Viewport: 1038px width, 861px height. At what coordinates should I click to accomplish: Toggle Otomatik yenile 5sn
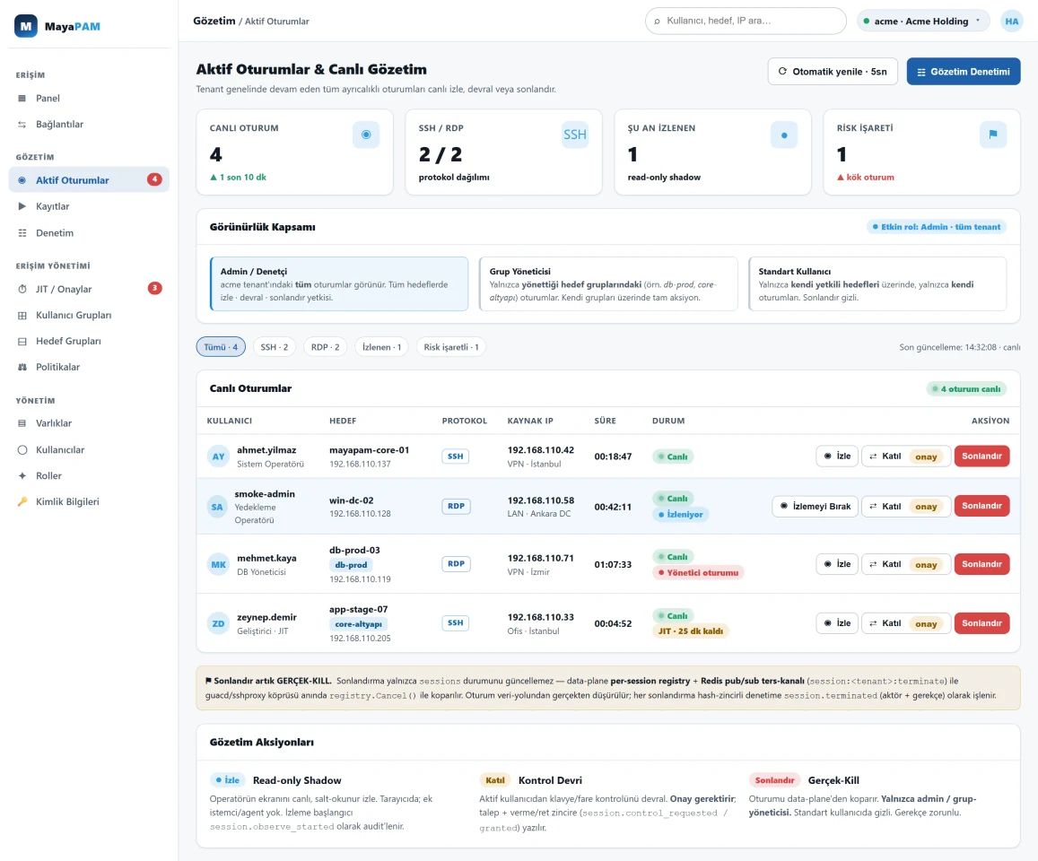tap(833, 72)
